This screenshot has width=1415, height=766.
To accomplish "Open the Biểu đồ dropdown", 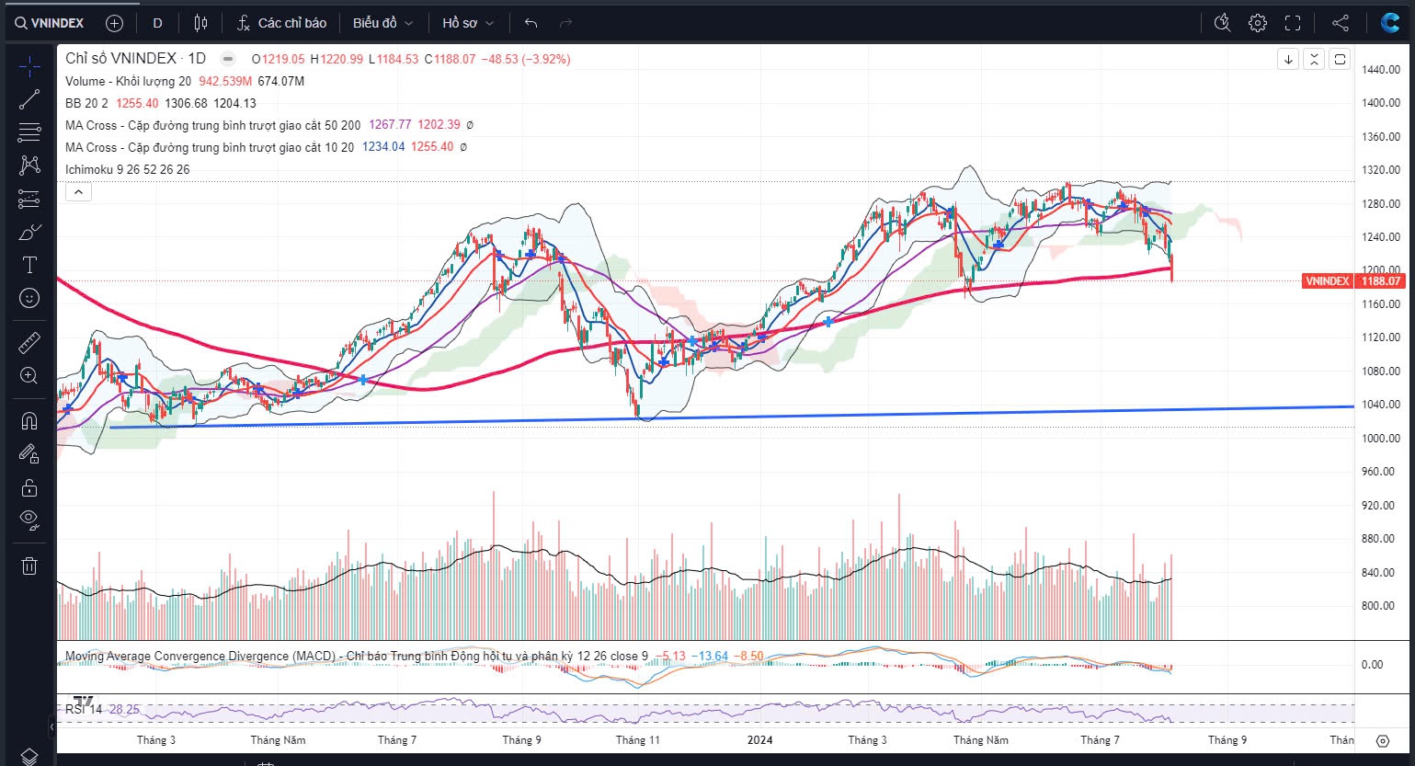I will coord(382,23).
